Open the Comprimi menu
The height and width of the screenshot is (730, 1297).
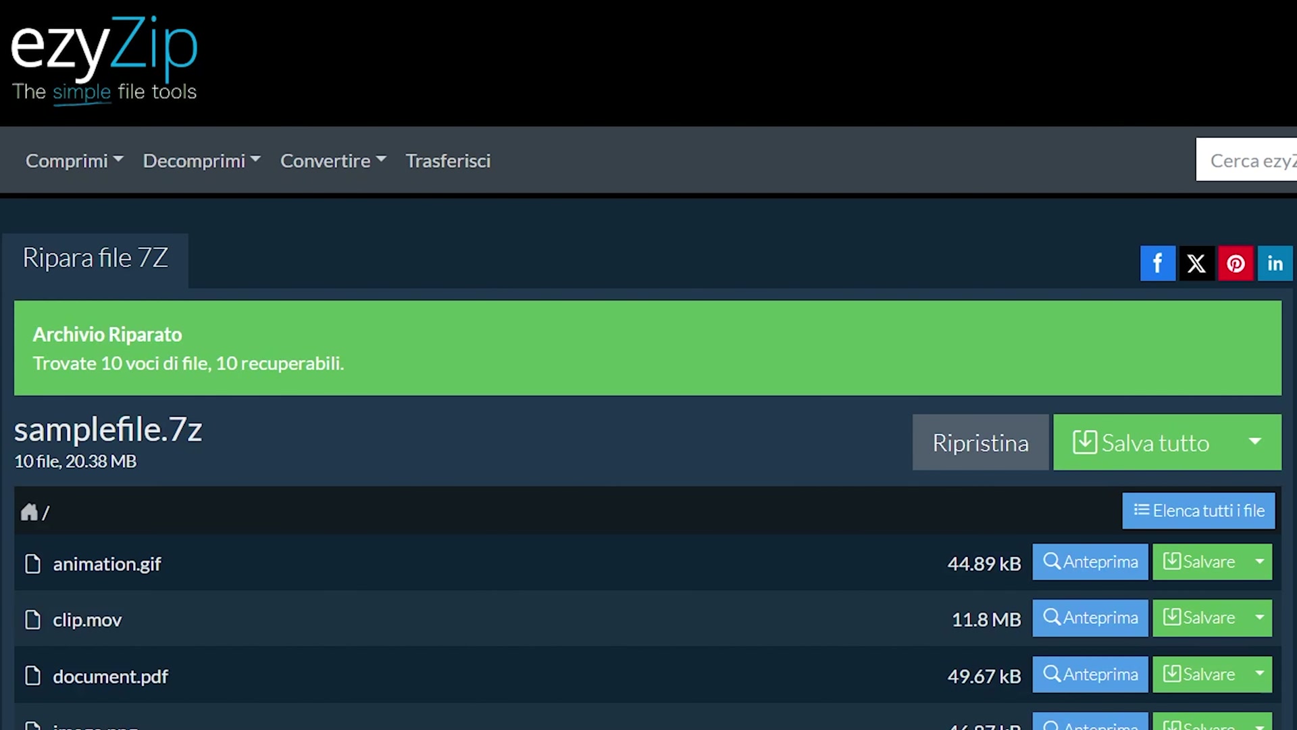coord(74,161)
